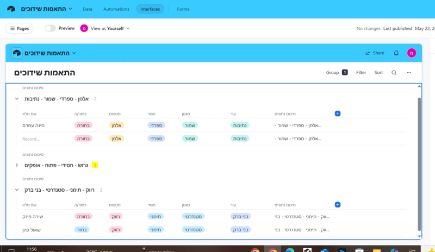The width and height of the screenshot is (435, 252).
Task: Click the plus icon in first group header
Action: pos(337,114)
